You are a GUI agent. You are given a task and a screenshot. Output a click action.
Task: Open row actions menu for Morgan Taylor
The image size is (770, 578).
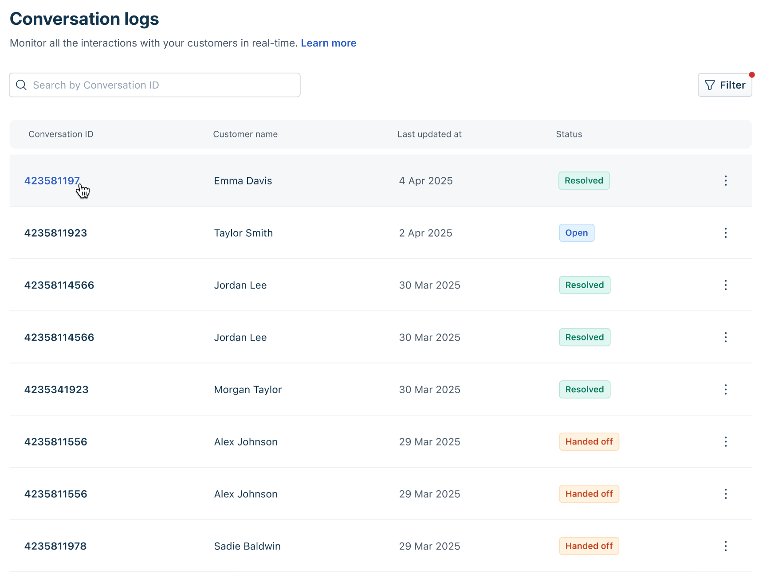tap(726, 389)
